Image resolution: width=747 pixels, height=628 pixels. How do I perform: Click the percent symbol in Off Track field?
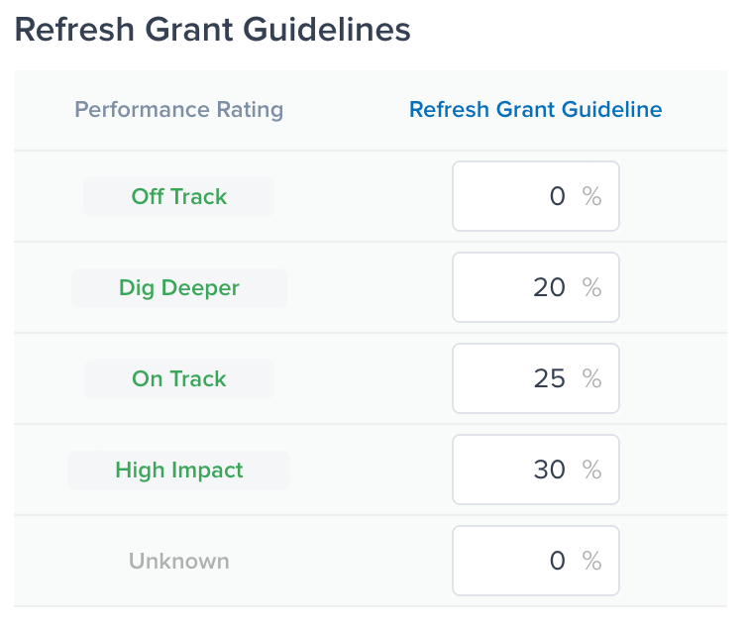click(592, 196)
